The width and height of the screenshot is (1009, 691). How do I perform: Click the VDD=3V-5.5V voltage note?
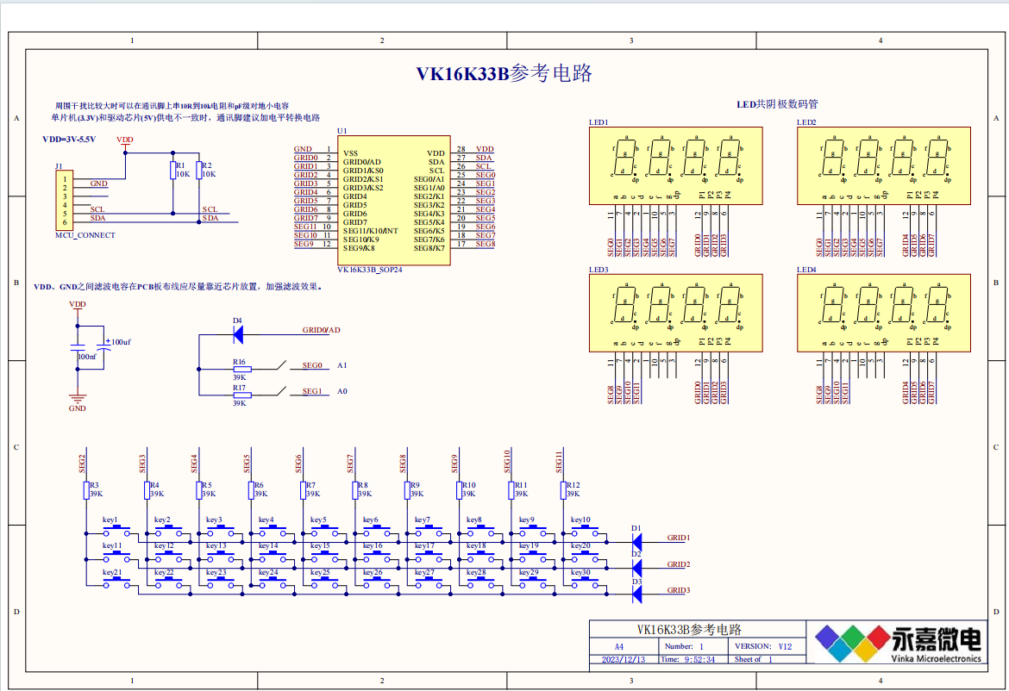tap(69, 139)
